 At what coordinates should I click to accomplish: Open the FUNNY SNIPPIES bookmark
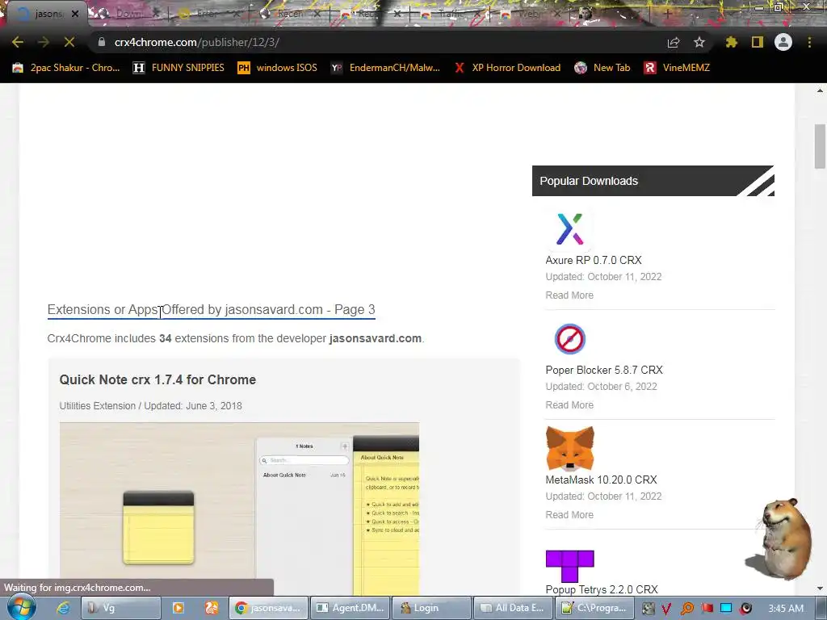pyautogui.click(x=178, y=68)
